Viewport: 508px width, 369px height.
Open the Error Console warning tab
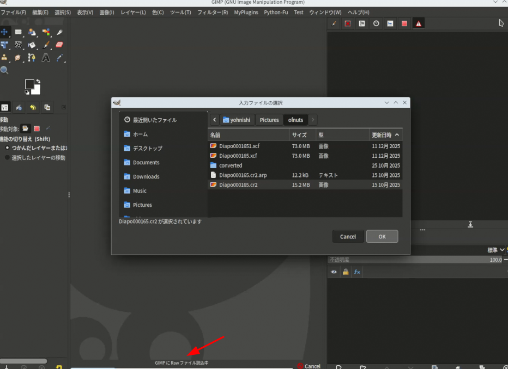419,23
